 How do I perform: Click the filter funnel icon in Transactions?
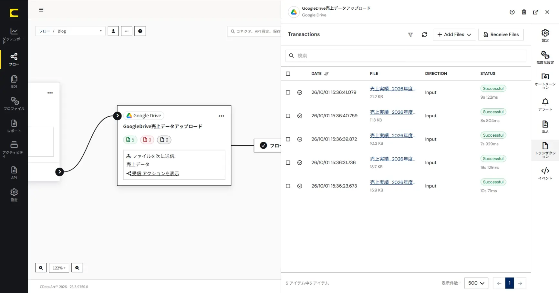click(x=410, y=34)
